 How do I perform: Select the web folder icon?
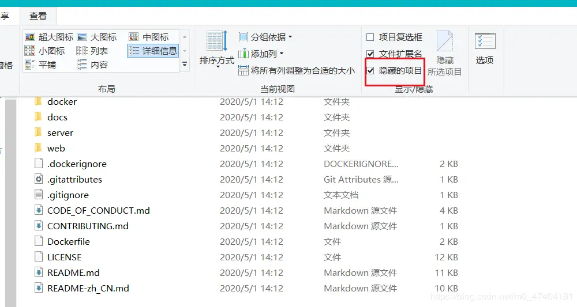(x=38, y=148)
